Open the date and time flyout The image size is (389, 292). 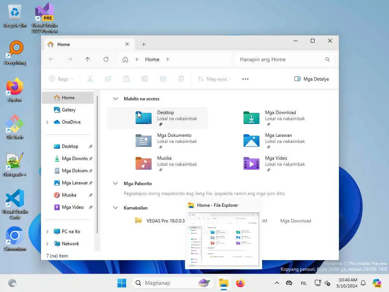(347, 283)
